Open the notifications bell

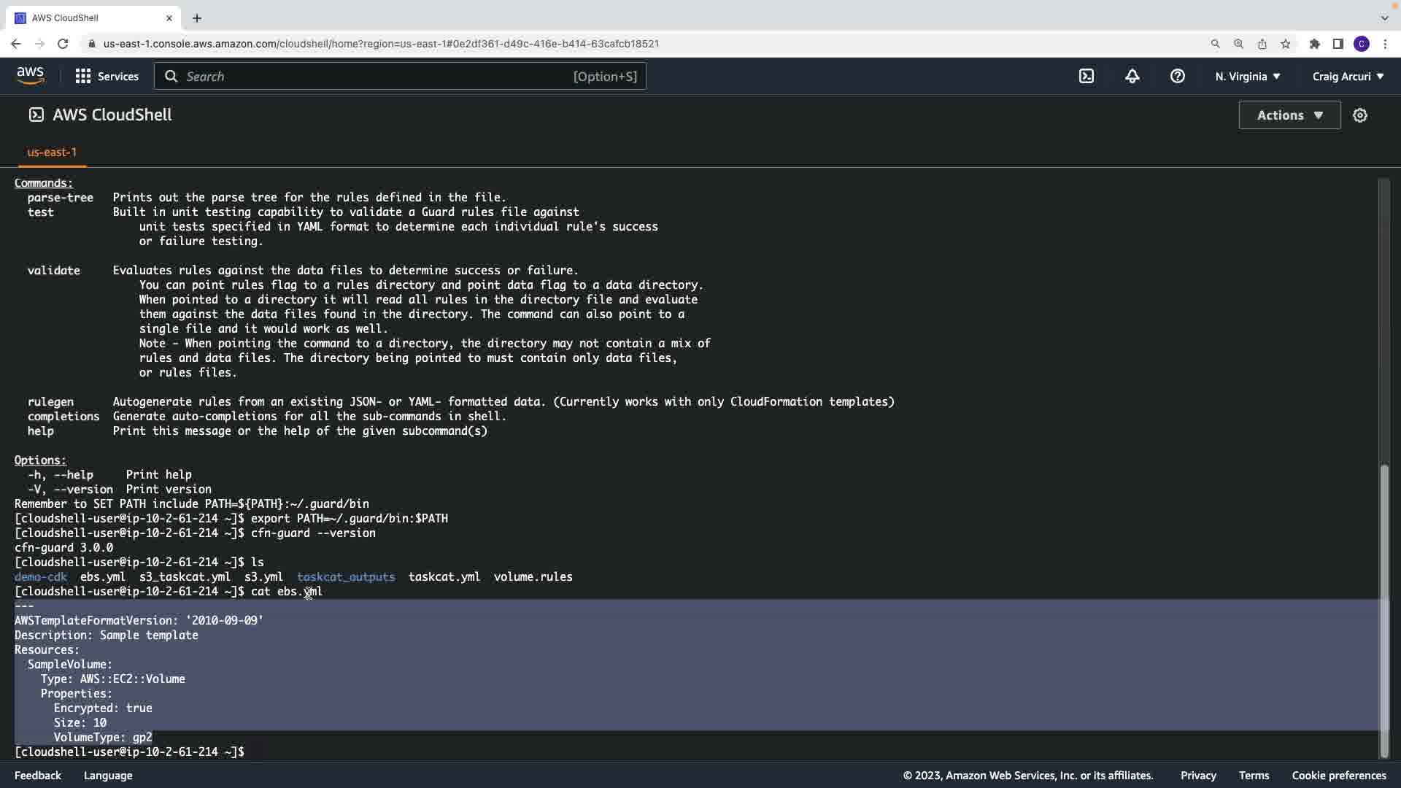pyautogui.click(x=1132, y=76)
